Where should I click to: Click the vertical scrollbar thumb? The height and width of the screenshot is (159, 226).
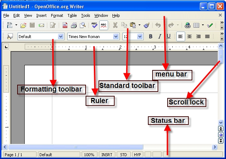pyautogui.click(x=221, y=56)
